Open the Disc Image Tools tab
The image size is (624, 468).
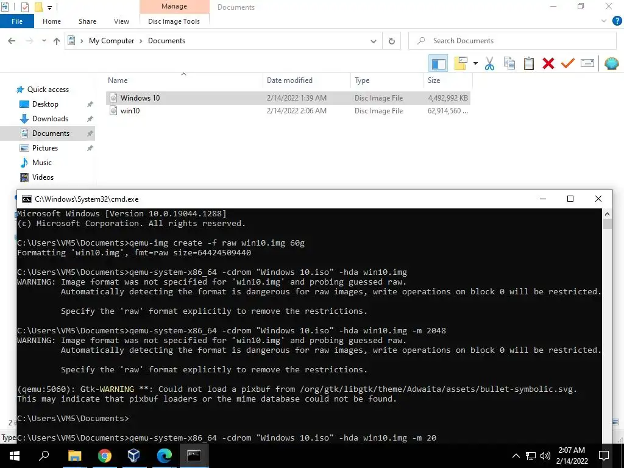pos(174,21)
